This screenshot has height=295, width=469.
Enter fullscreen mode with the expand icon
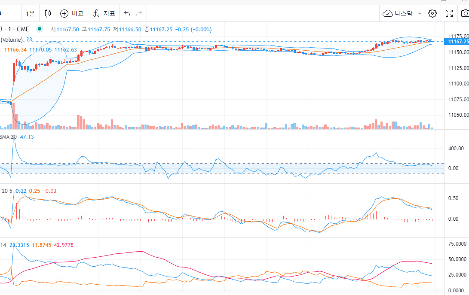pos(449,13)
